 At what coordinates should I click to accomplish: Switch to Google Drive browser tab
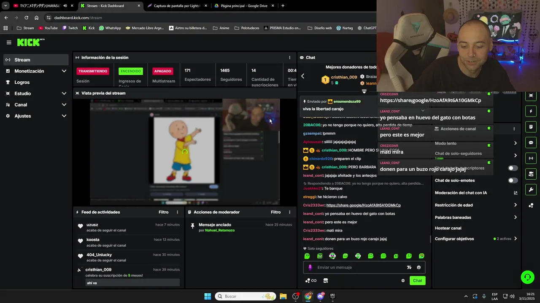244,6
